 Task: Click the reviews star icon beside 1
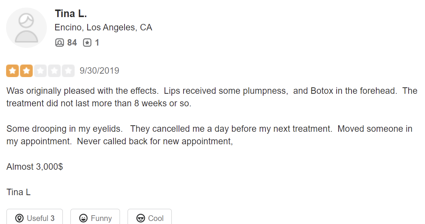click(x=87, y=43)
